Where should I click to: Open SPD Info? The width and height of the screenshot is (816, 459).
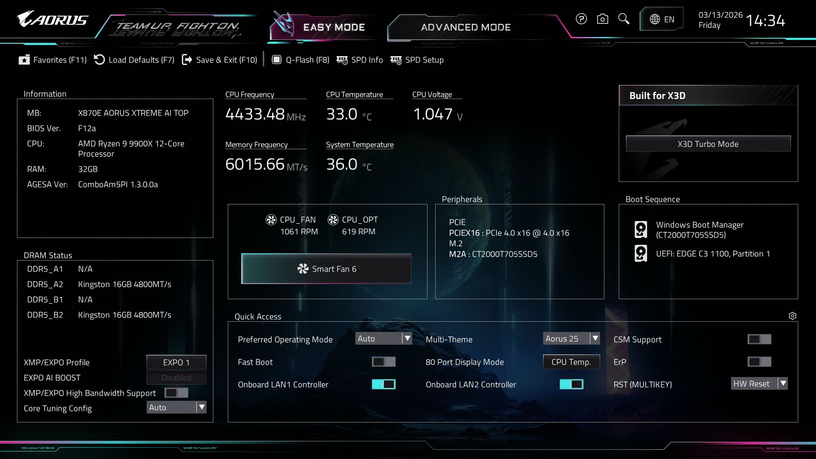(360, 60)
